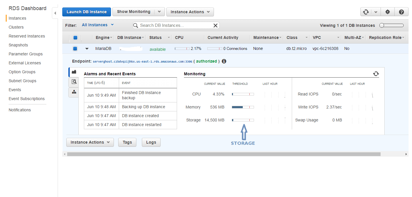This screenshot has height=197, width=412.
Task: Open the All Instances filter dropdown
Action: click(98, 25)
